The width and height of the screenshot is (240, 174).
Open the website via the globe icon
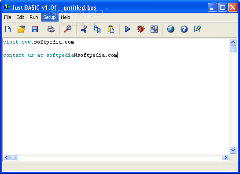coord(171,29)
